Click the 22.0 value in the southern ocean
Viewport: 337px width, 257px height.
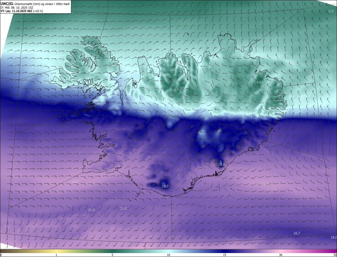click(x=123, y=208)
